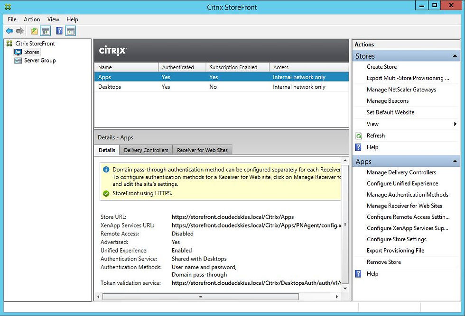The width and height of the screenshot is (465, 316).
Task: Open Manage Authentication Methods
Action: (408, 195)
